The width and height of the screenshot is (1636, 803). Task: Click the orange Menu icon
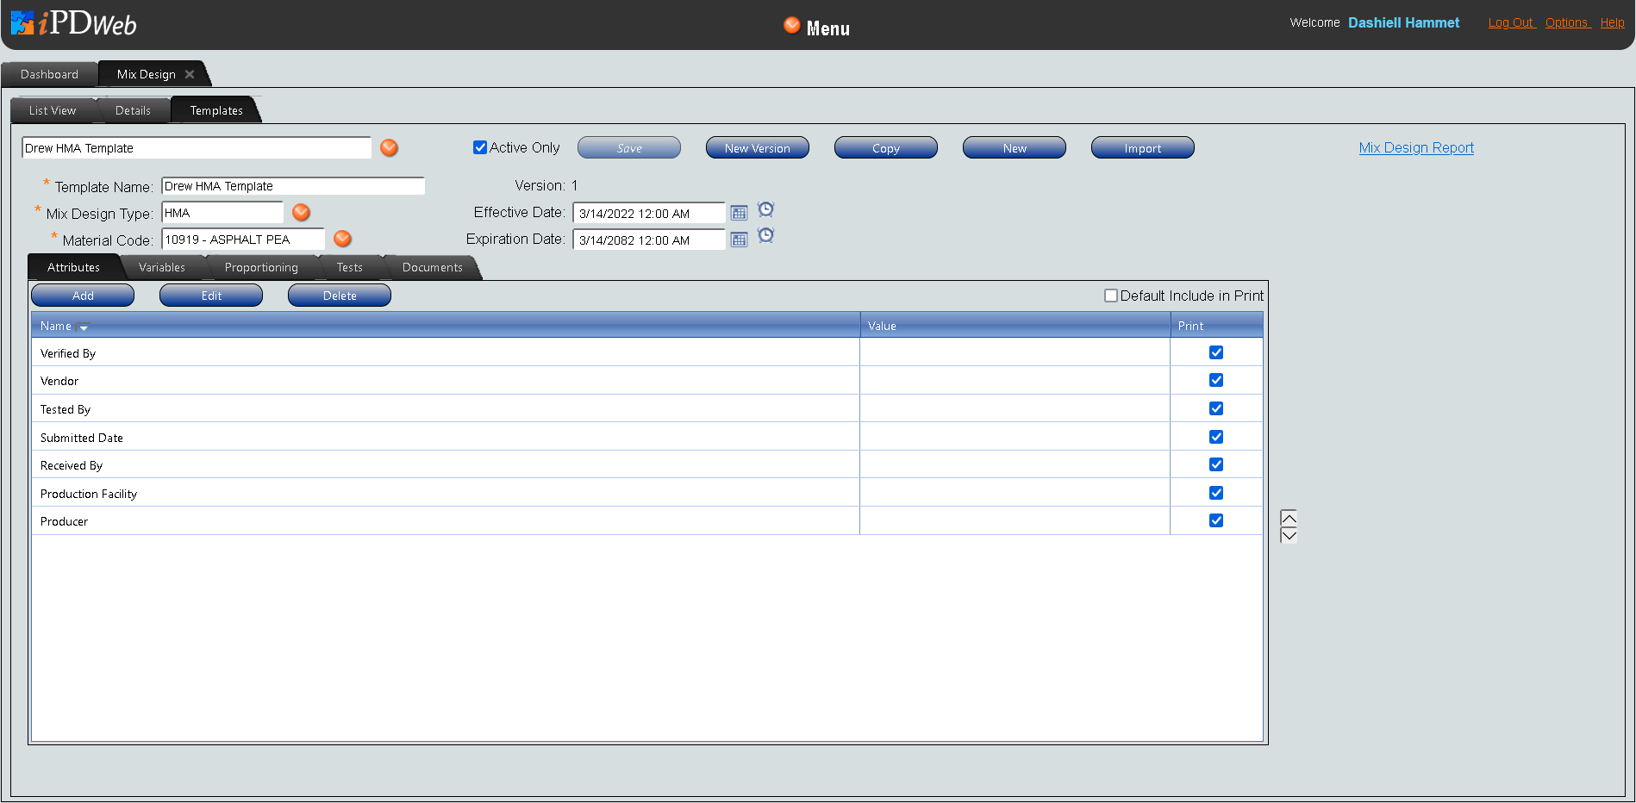coord(791,26)
